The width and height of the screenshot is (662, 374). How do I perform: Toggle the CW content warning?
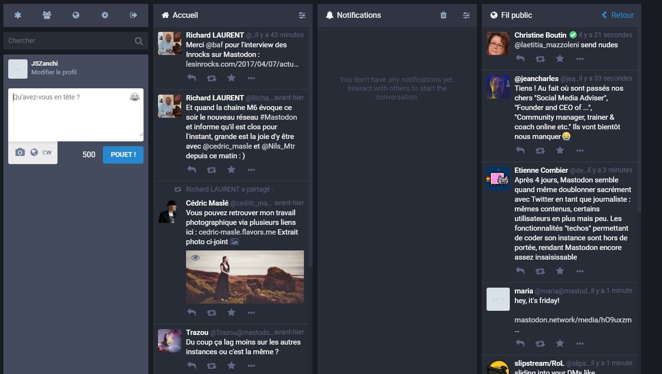coord(47,152)
